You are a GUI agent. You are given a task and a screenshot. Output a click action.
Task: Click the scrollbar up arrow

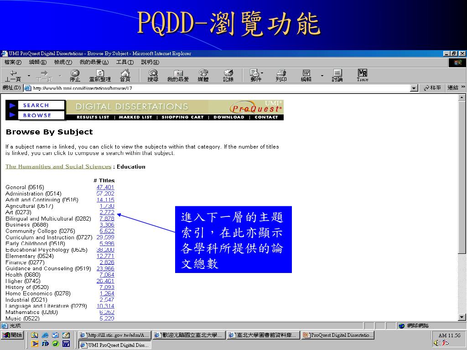(x=462, y=98)
